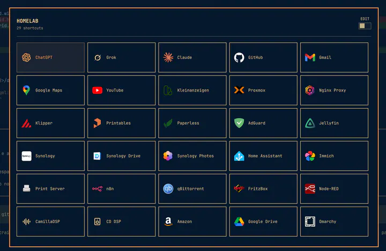The height and width of the screenshot is (251, 386).
Task: Select the FritzBox label
Action: 258,189
